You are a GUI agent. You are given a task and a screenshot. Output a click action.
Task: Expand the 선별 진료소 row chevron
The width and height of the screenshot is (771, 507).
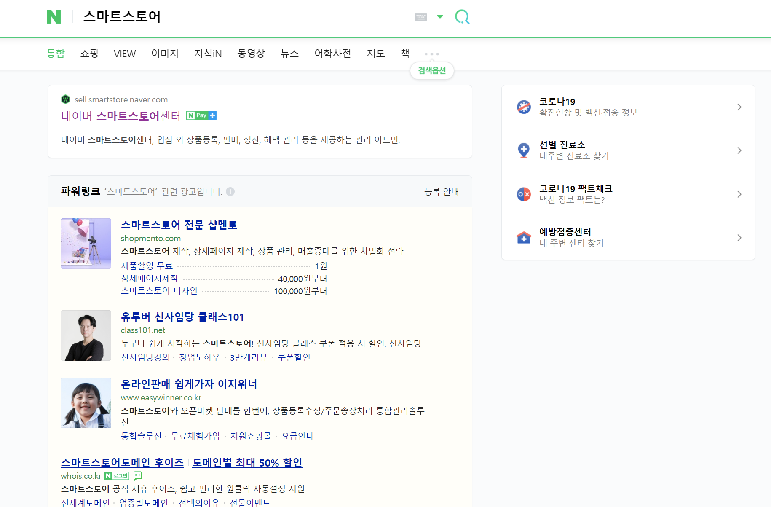[739, 150]
